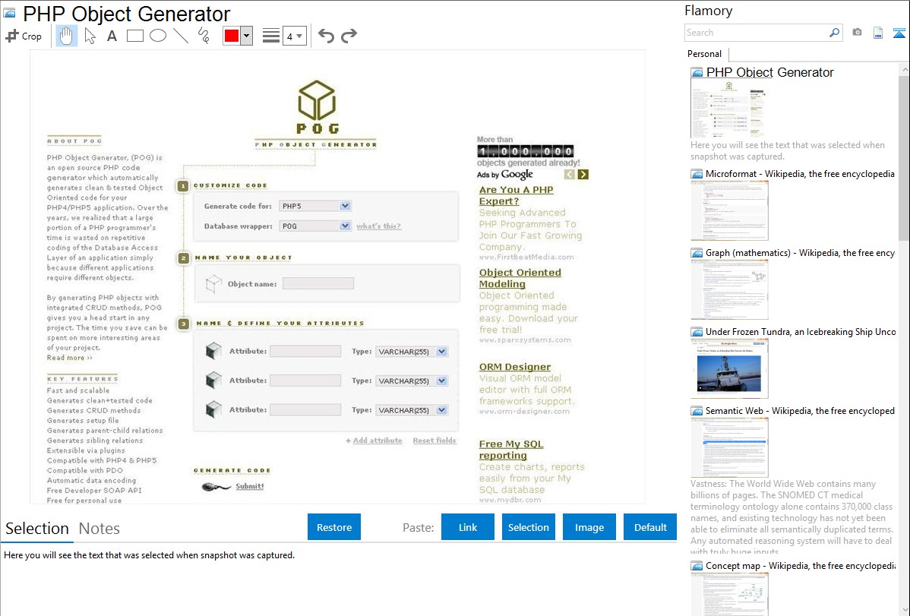The width and height of the screenshot is (910, 616).
Task: Click into the Flamory Search field
Action: (757, 33)
